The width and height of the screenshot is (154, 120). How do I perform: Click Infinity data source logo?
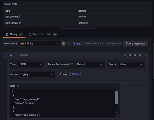(22, 44)
